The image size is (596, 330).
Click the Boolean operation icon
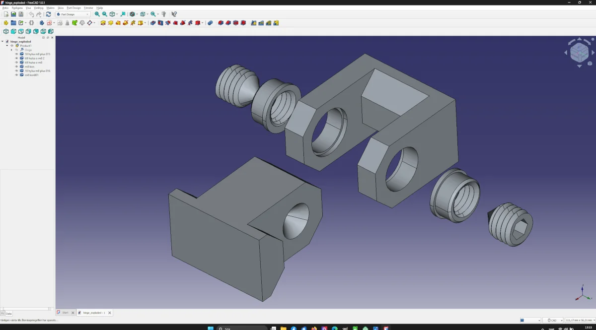click(x=210, y=23)
